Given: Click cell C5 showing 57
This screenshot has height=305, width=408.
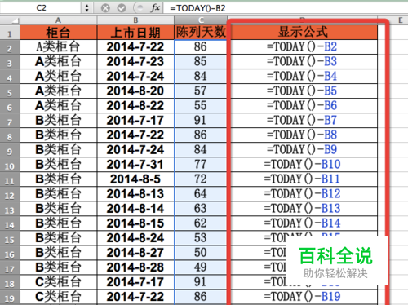Looking at the screenshot, I should coord(201,91).
